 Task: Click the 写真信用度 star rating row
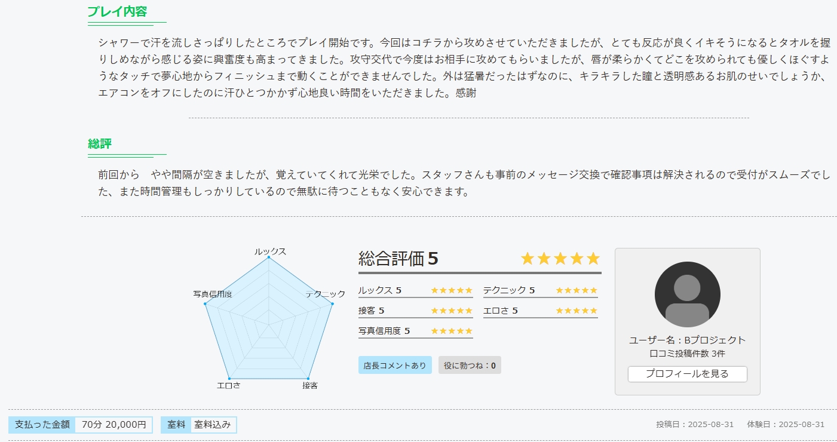tap(416, 331)
